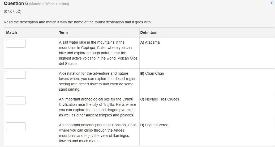This screenshot has width=275, height=147.
Task: Click the Term column header
Action: coord(63,32)
